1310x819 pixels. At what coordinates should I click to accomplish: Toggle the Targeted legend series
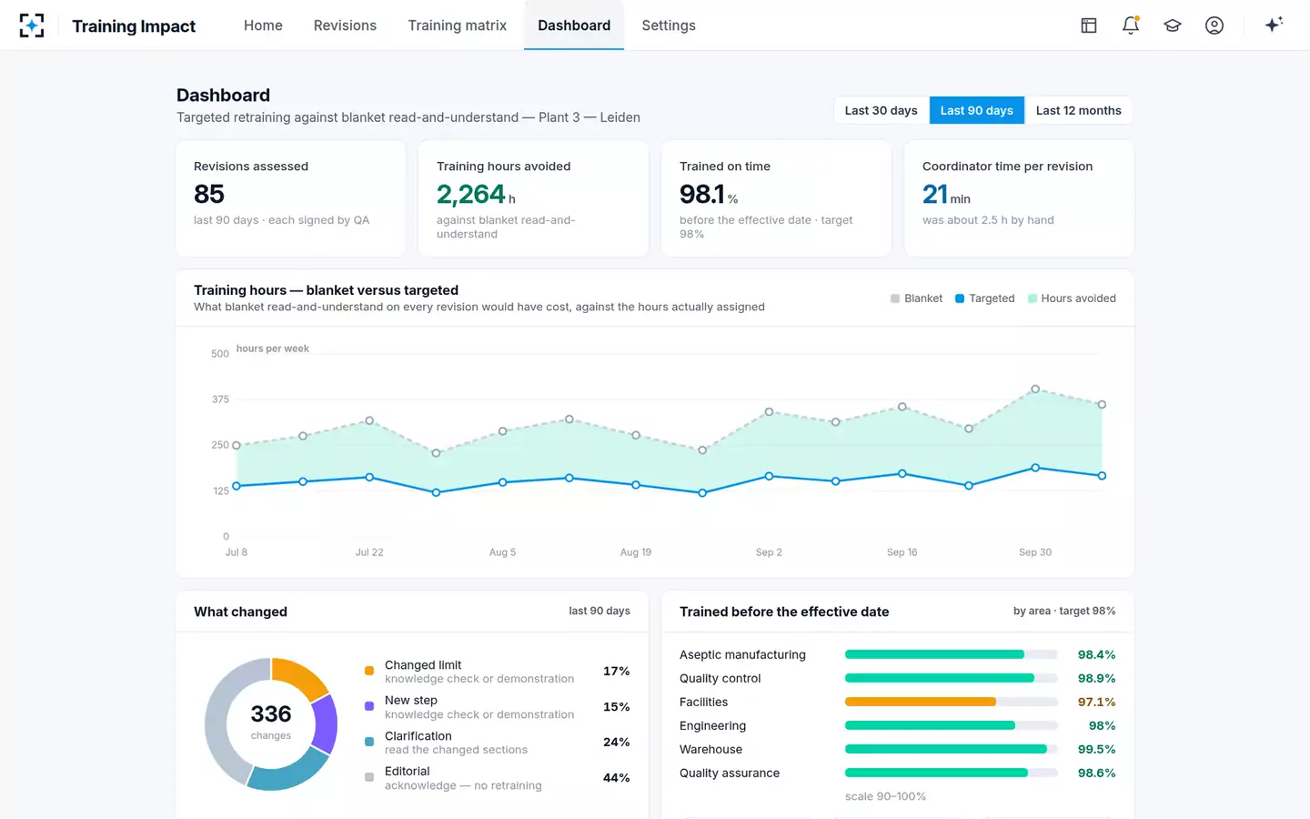pos(984,298)
